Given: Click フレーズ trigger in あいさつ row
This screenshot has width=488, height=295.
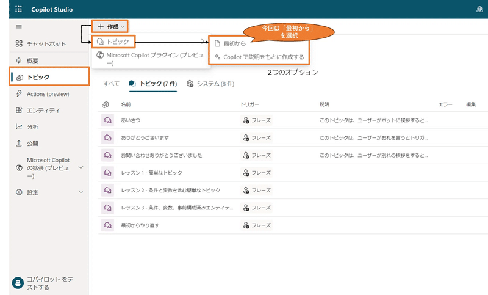Looking at the screenshot, I should (257, 120).
